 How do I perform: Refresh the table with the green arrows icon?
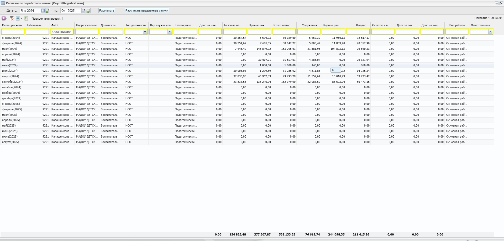[26, 18]
